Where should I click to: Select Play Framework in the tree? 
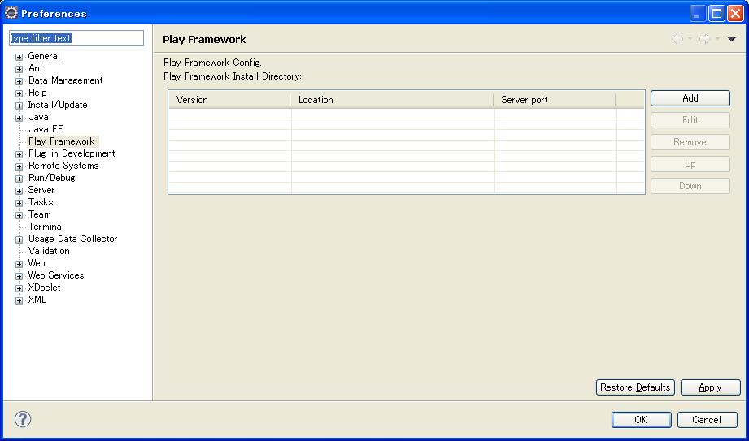coord(62,141)
